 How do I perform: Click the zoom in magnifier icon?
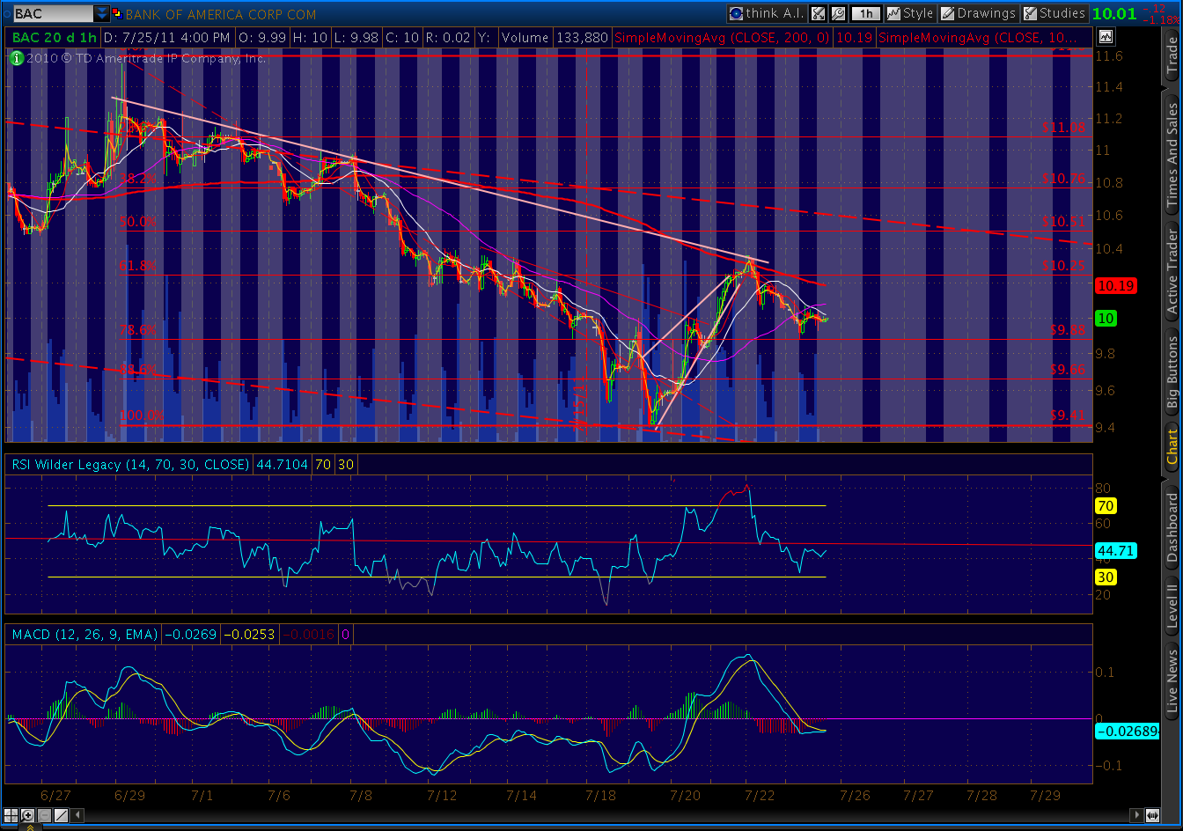(x=27, y=815)
